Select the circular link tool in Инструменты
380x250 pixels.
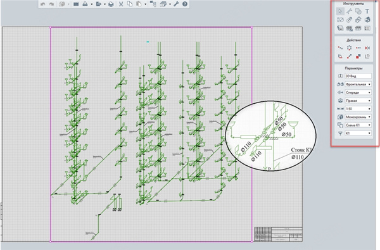pos(349,20)
